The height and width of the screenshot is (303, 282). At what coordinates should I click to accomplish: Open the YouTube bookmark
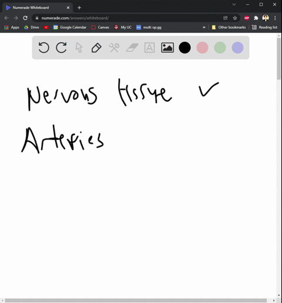click(x=46, y=28)
